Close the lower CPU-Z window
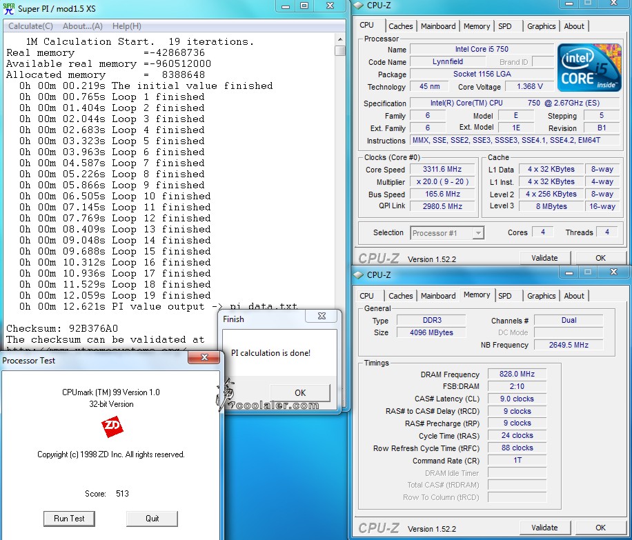 [613, 272]
